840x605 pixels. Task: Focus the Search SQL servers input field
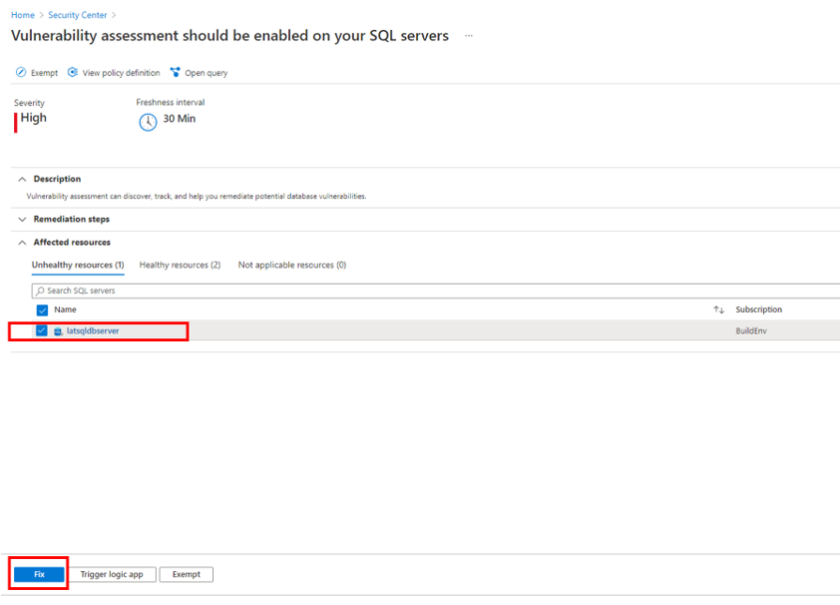click(x=436, y=291)
